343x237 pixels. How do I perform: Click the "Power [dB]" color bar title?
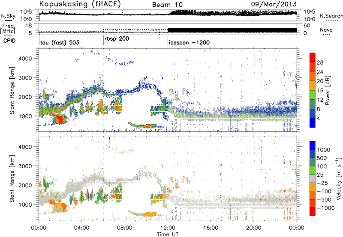[x=327, y=90]
